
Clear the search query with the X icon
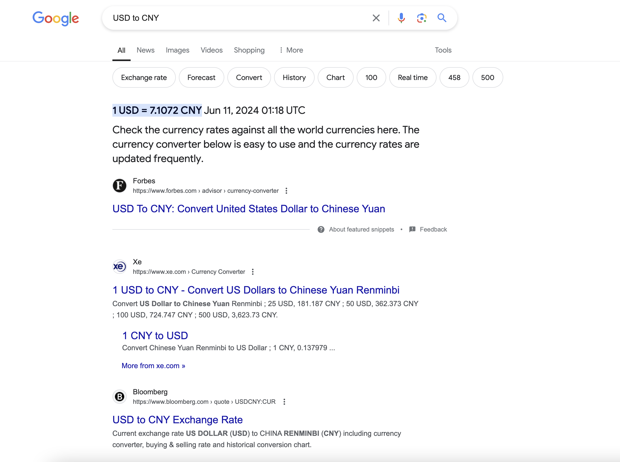coord(376,18)
